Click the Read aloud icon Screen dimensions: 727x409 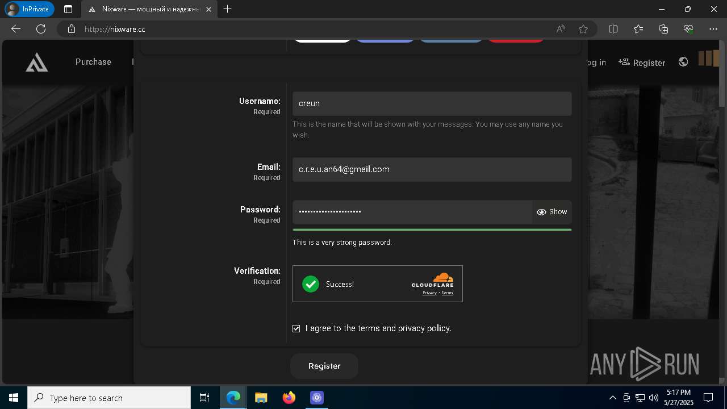tap(561, 29)
